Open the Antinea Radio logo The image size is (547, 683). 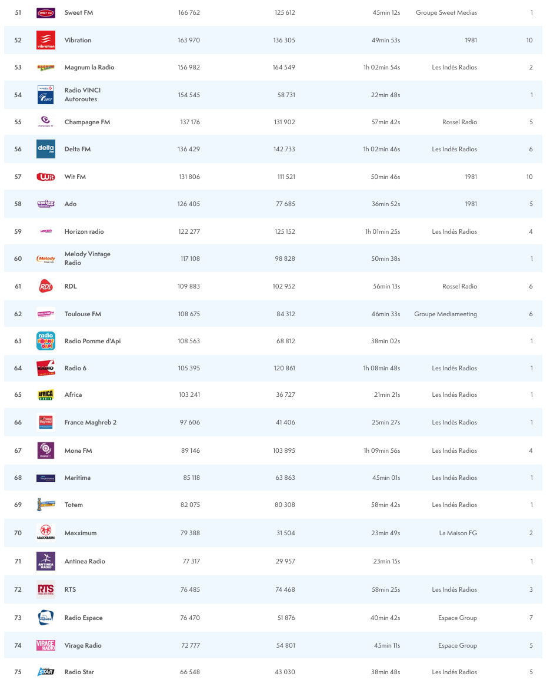pos(46,561)
